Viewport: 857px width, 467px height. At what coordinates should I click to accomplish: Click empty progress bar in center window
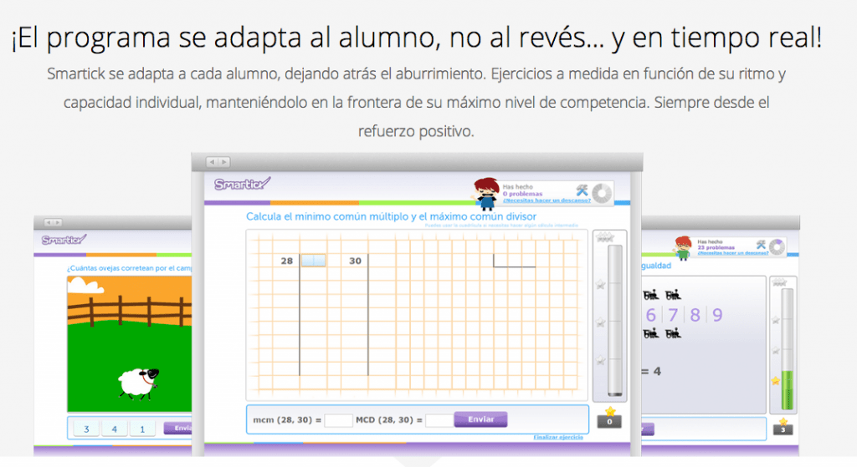click(x=615, y=320)
